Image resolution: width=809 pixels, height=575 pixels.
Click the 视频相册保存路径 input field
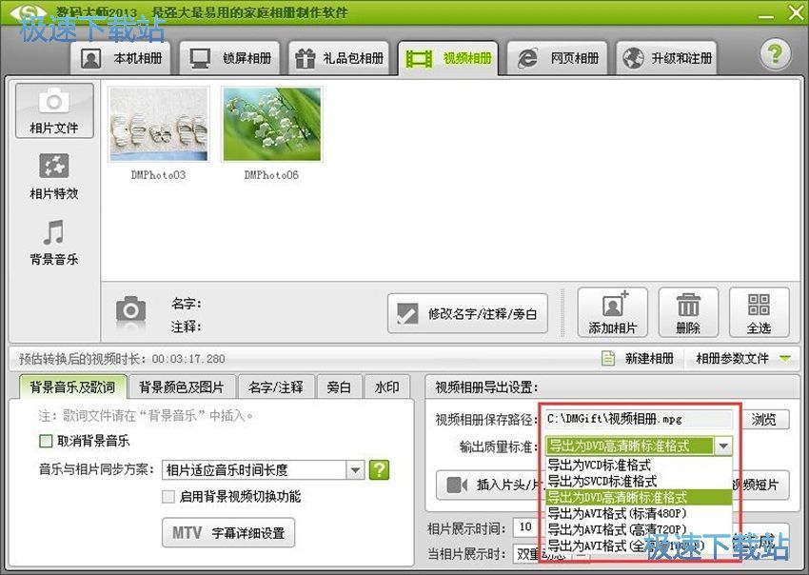(639, 419)
